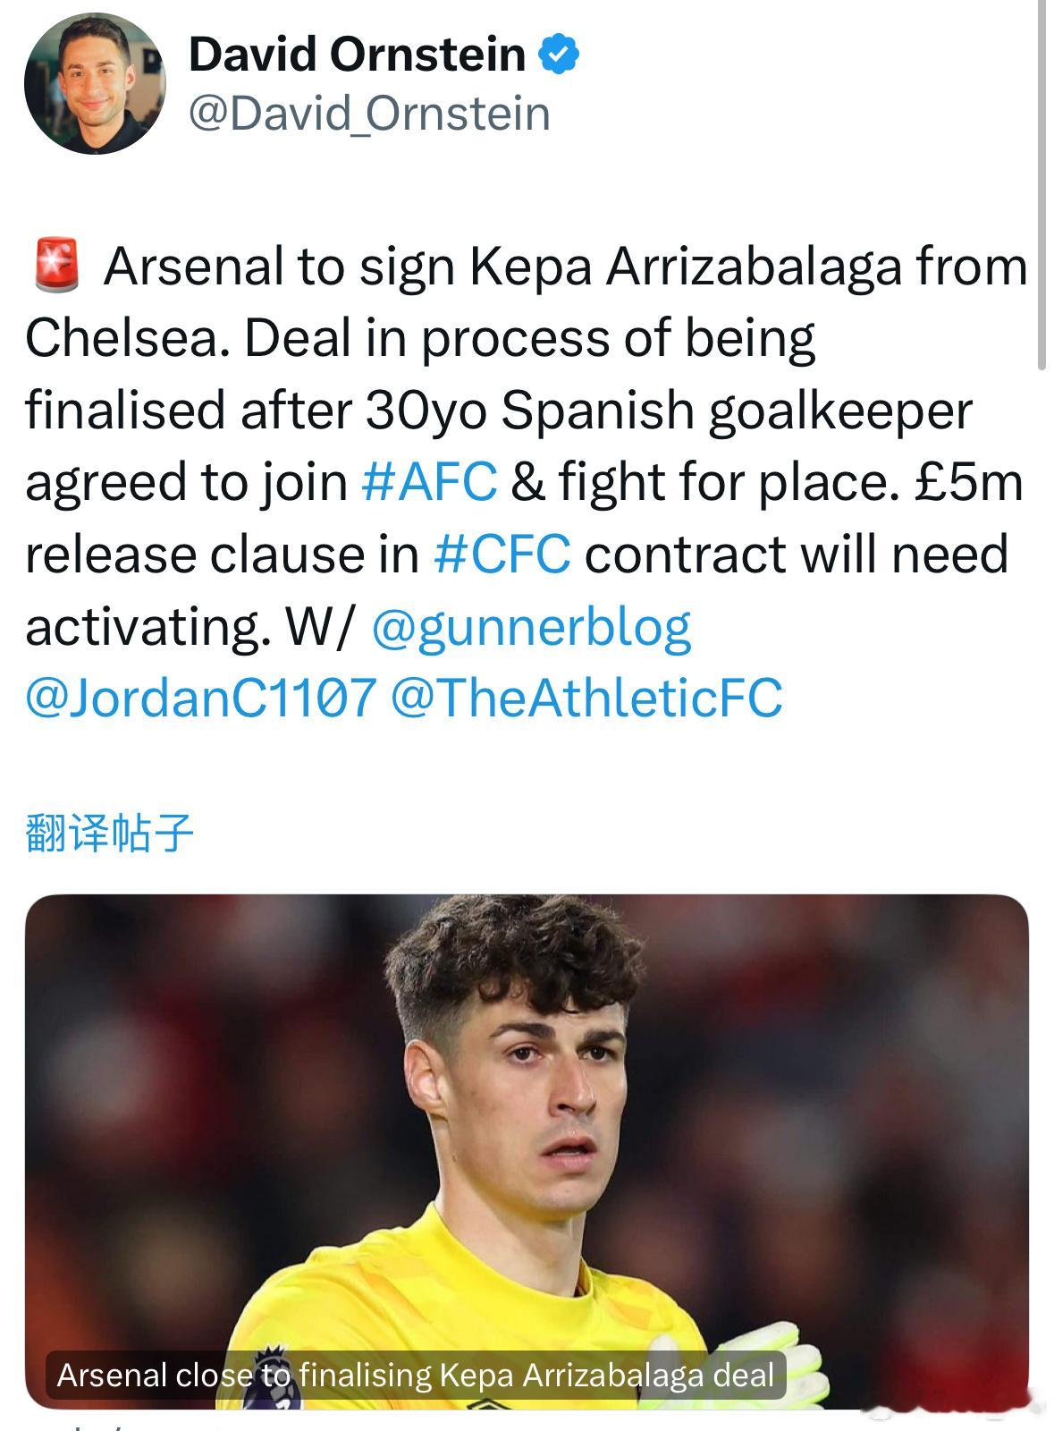The height and width of the screenshot is (1431, 1054).
Task: Open the #CFC hashtag
Action: click(x=502, y=555)
